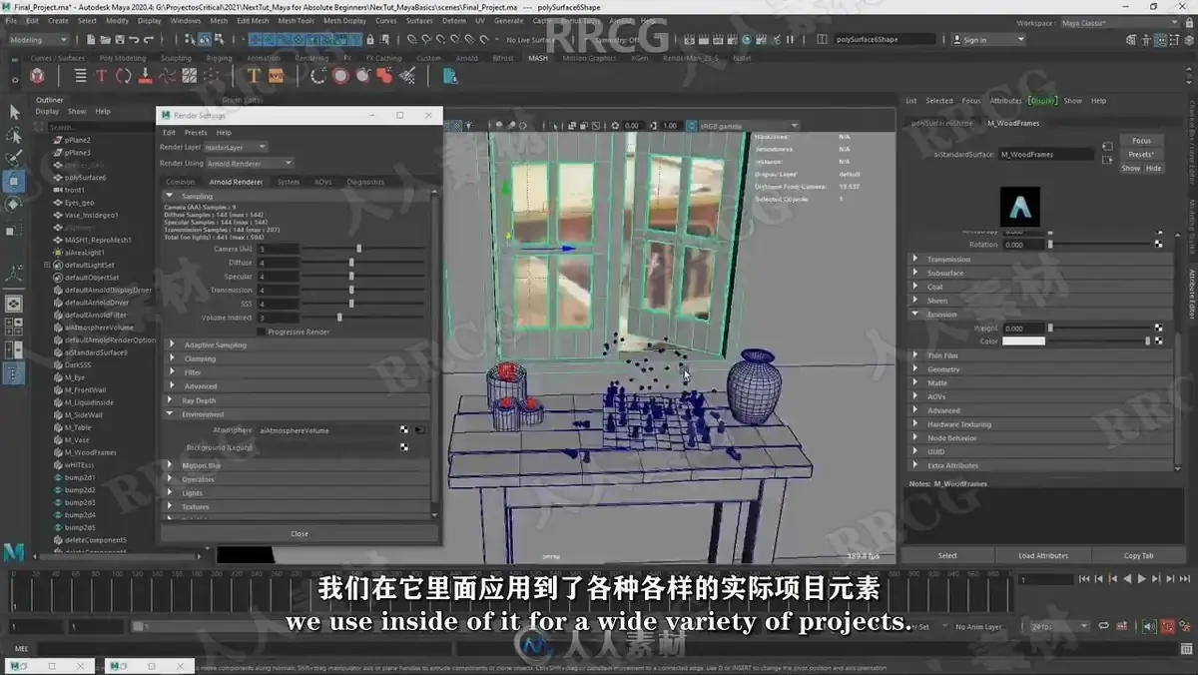
Task: Click the orange SVG icon on the shelf
Action: tap(276, 76)
